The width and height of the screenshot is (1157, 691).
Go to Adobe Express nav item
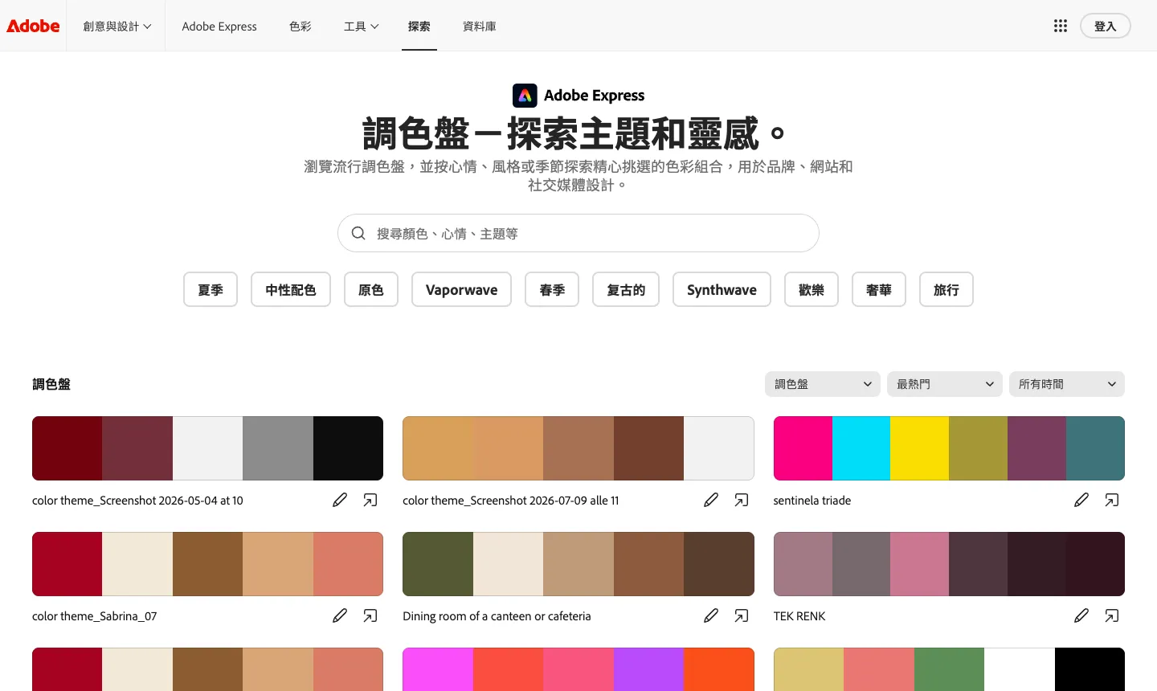219,26
